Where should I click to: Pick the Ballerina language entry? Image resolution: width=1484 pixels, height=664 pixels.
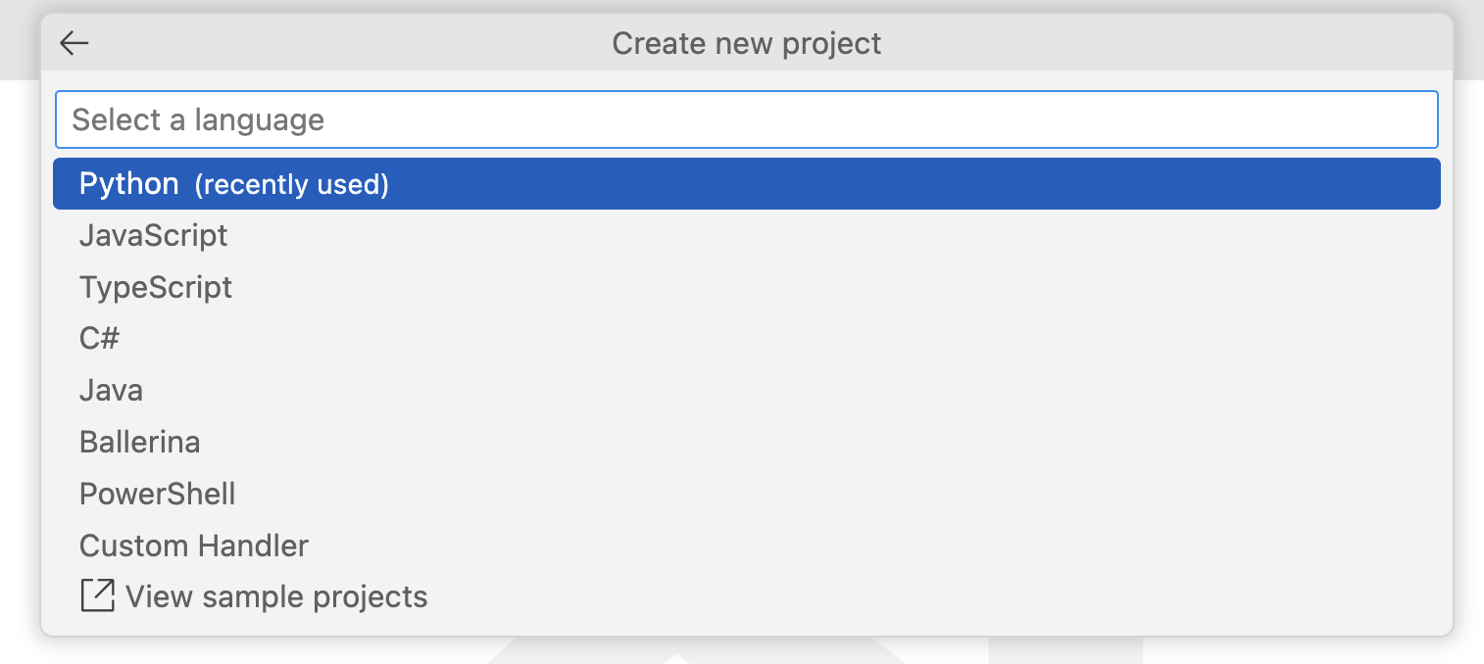tap(139, 442)
